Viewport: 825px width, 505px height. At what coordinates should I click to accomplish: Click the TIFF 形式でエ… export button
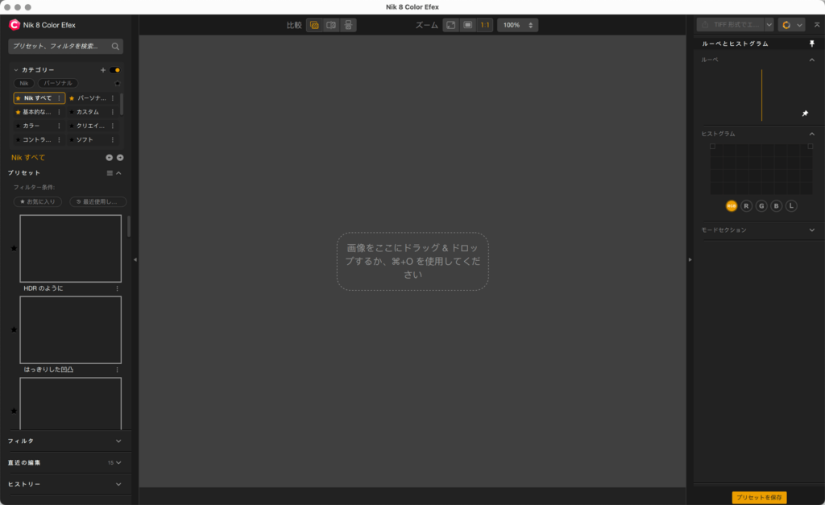732,25
